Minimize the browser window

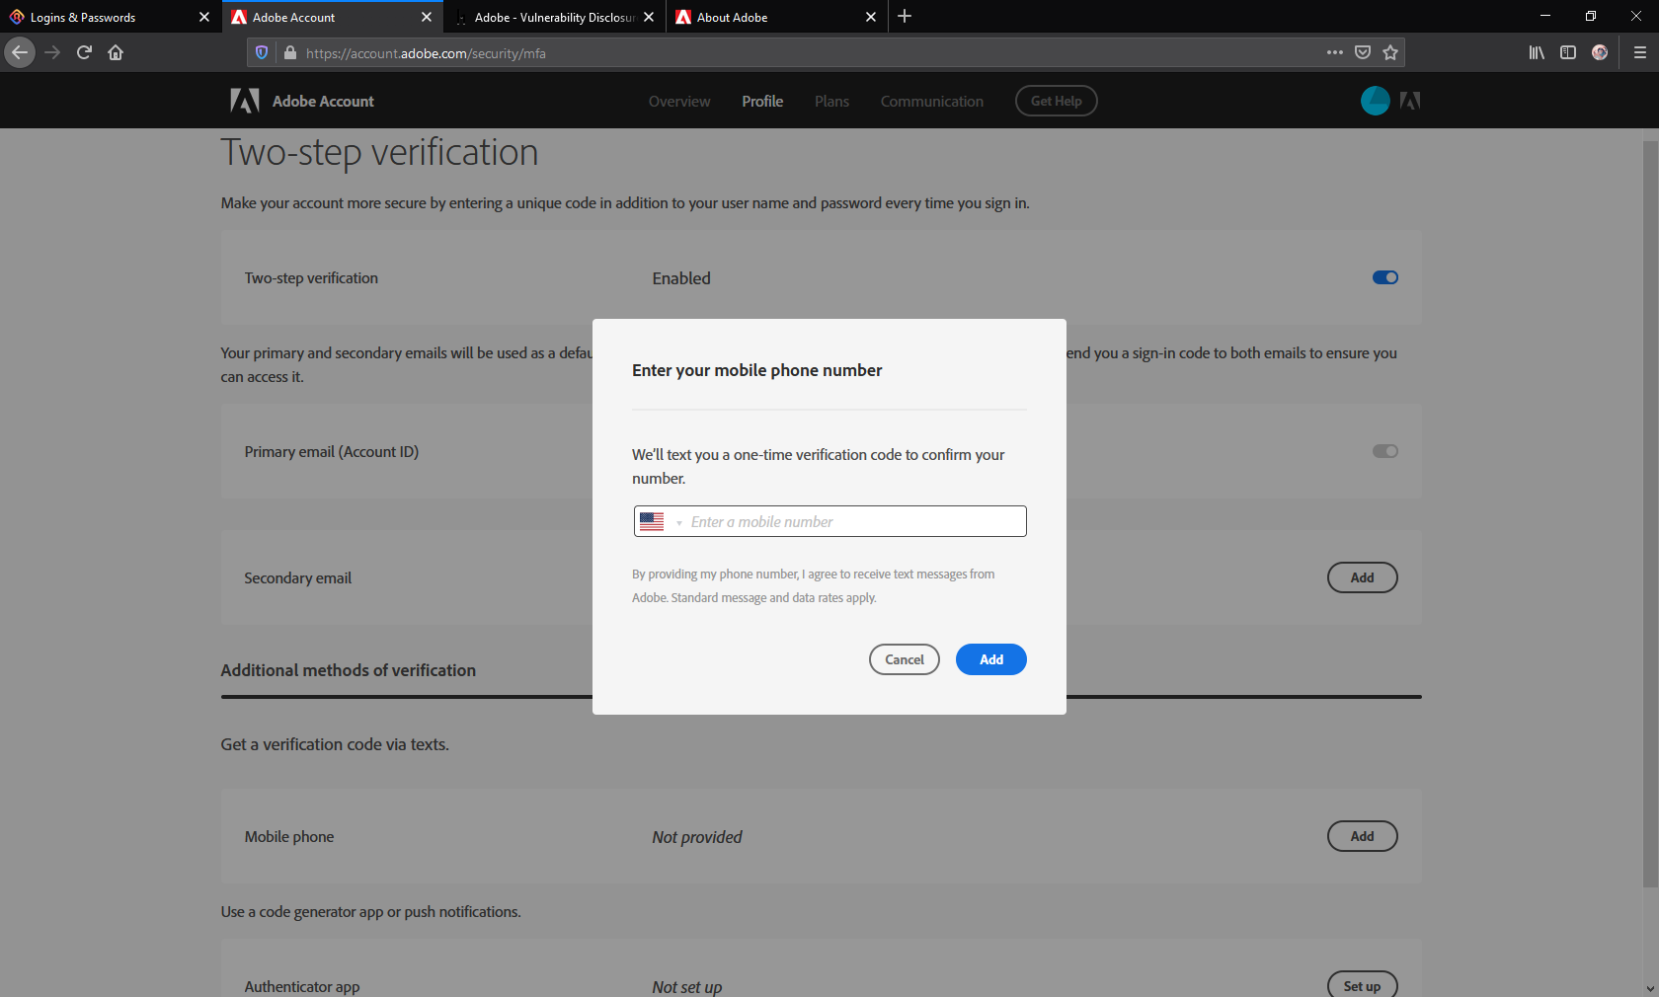1545,16
